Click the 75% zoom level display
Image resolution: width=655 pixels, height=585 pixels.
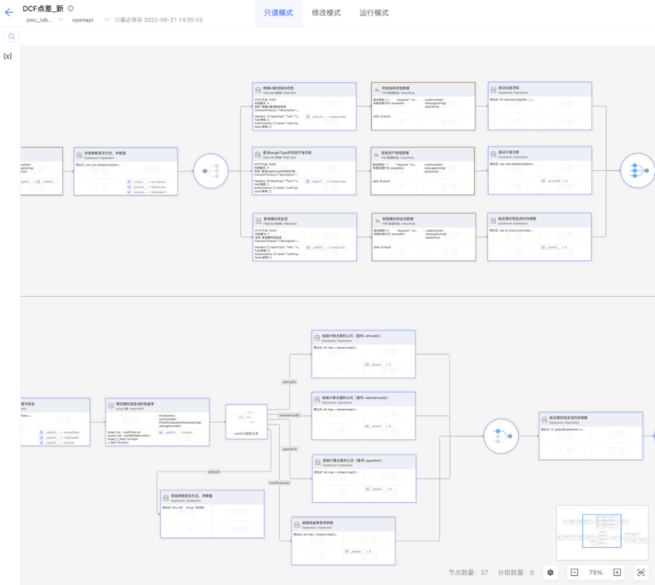pos(596,572)
